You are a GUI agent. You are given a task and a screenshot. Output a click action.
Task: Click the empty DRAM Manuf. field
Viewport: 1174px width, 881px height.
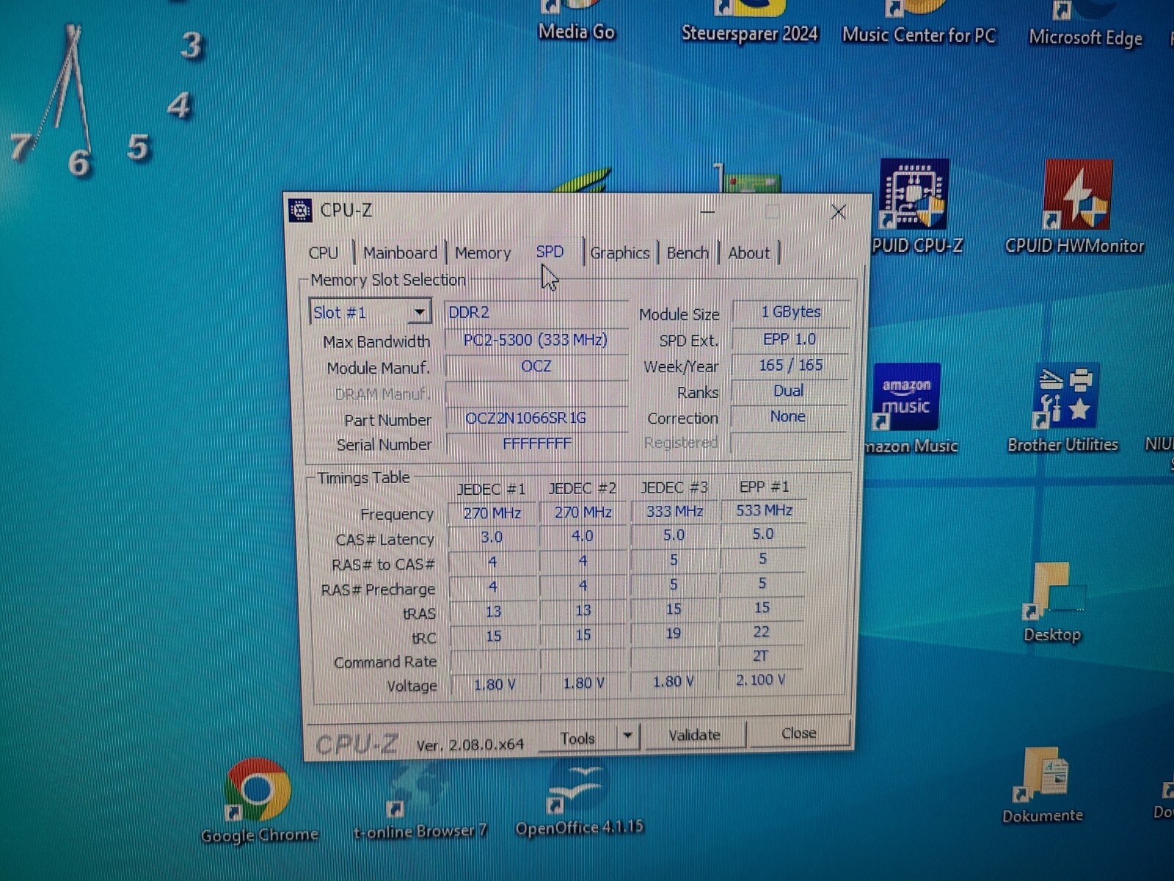(536, 392)
